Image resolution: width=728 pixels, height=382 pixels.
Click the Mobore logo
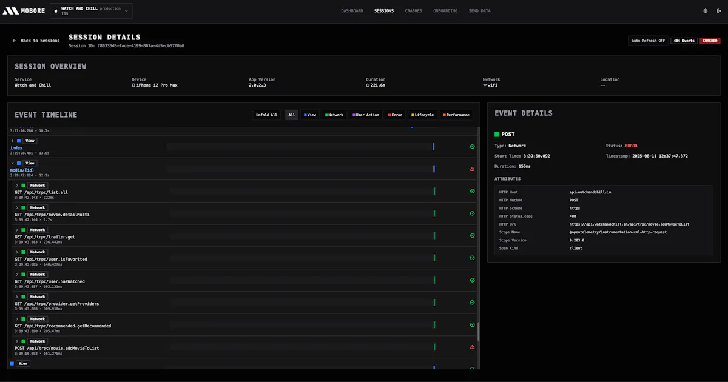pos(24,11)
